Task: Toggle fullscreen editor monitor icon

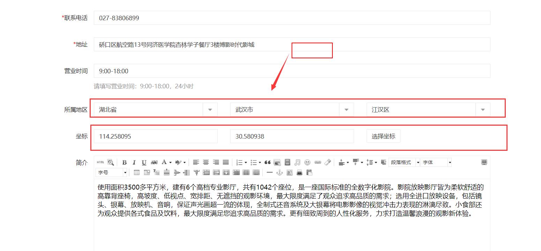Action: click(x=484, y=162)
